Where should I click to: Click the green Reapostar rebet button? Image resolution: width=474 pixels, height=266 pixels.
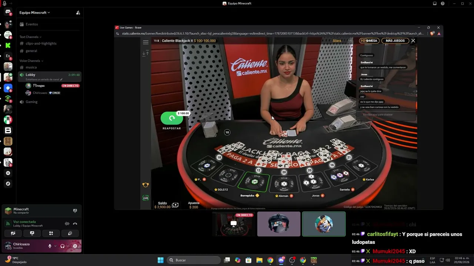click(172, 118)
